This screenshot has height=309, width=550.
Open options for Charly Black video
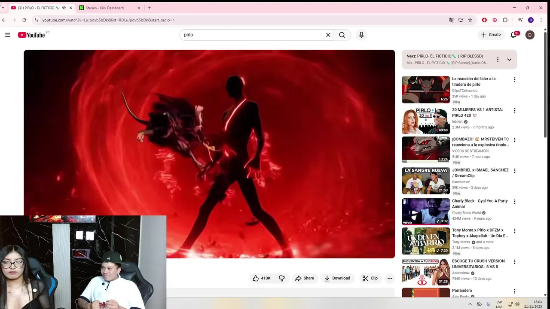[x=514, y=201]
